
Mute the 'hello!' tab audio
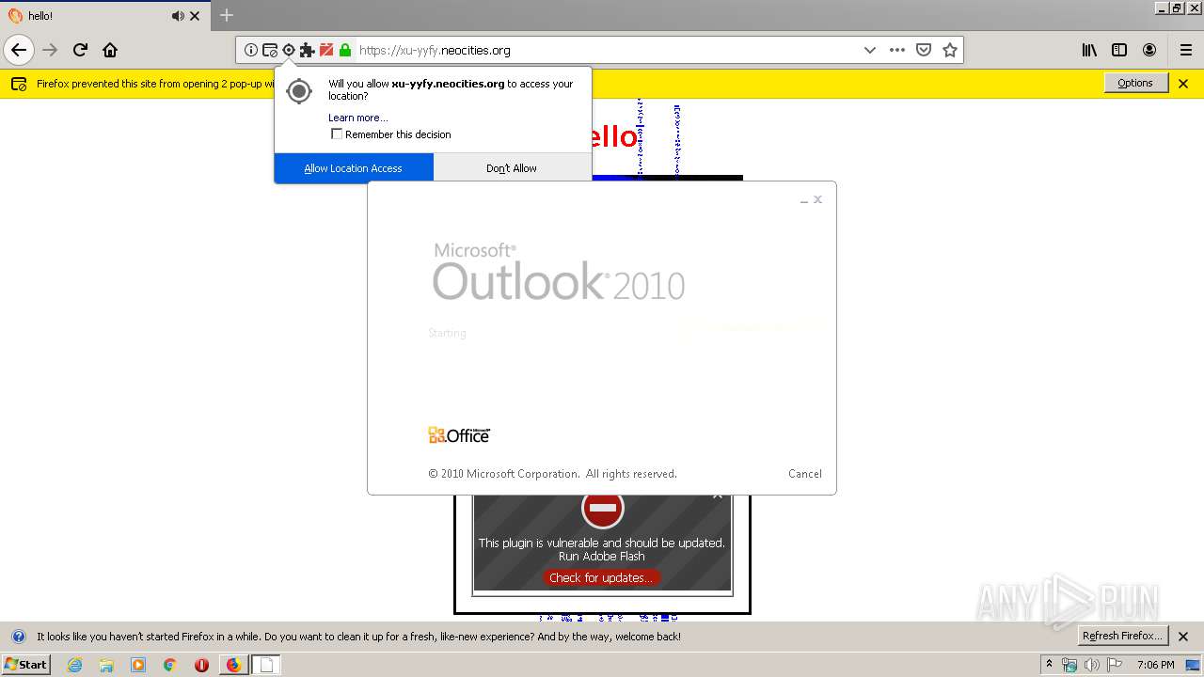[x=178, y=16]
